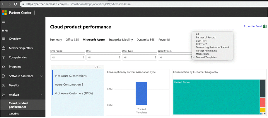Click the 'Consumption by Partner Association Type' title
Image resolution: width=268 pixels, height=118 pixels.
pyautogui.click(x=131, y=72)
